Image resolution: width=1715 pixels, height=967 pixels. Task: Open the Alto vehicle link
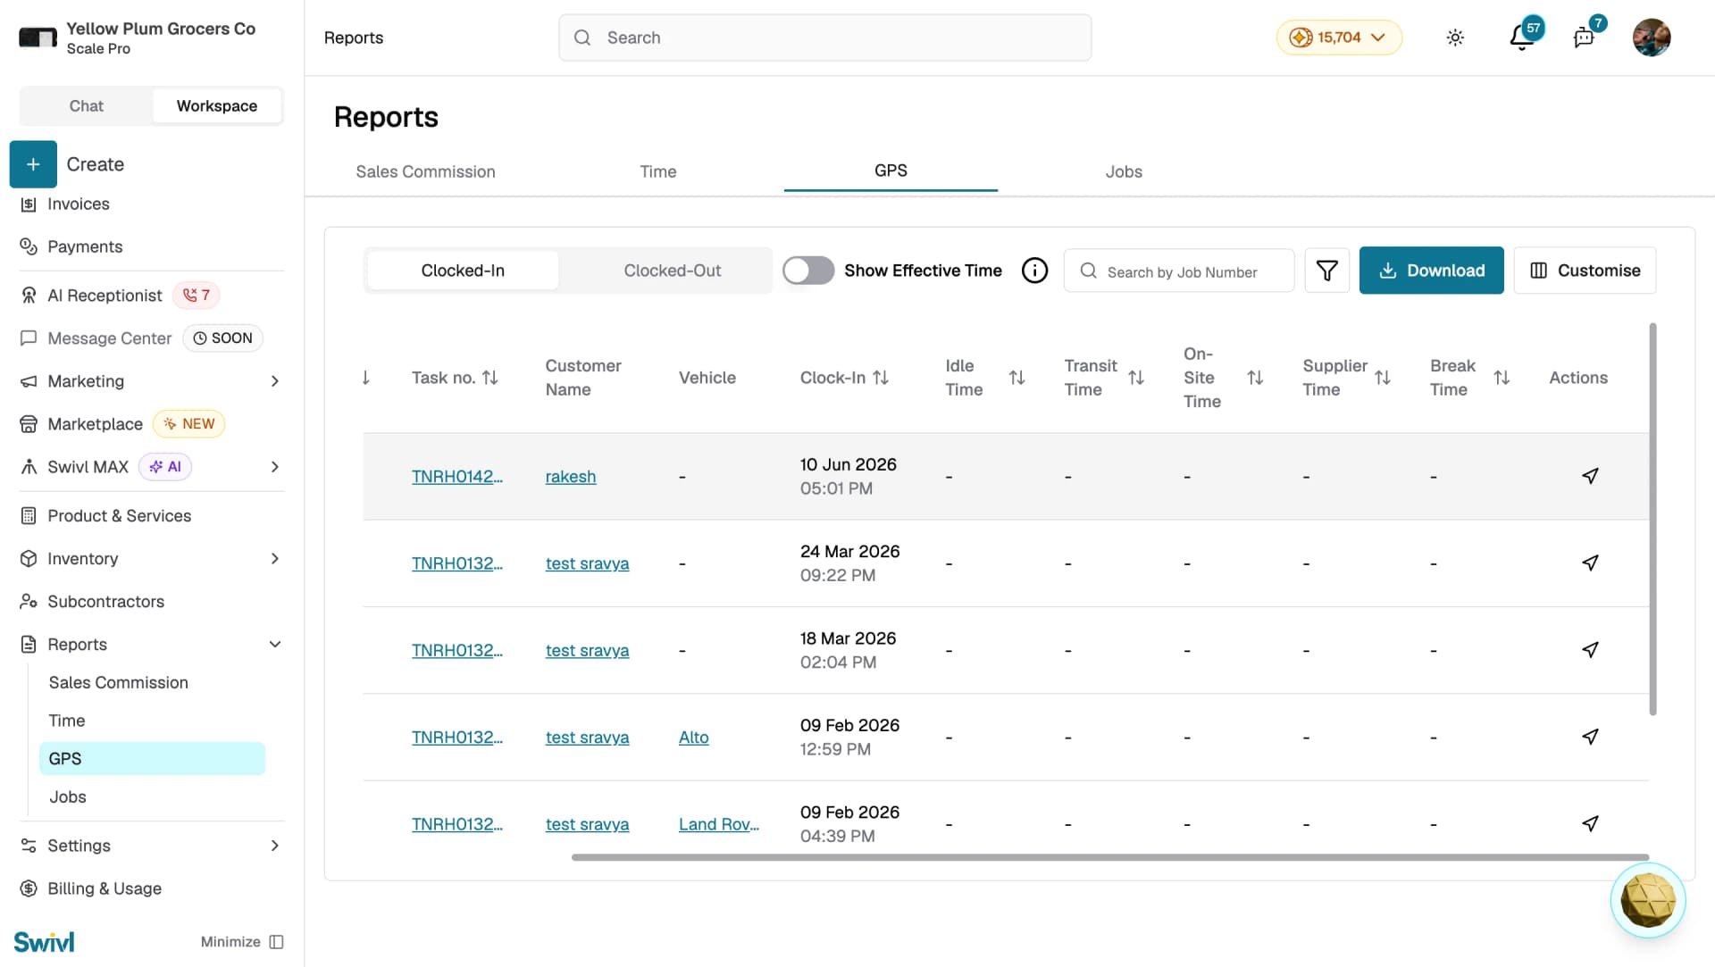(693, 738)
